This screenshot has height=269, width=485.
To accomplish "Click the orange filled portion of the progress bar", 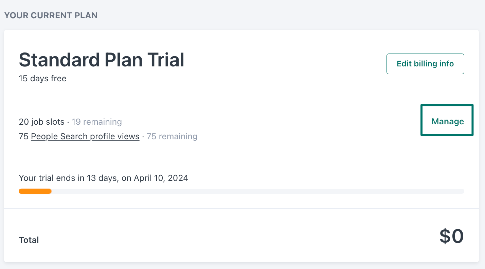I will (35, 191).
